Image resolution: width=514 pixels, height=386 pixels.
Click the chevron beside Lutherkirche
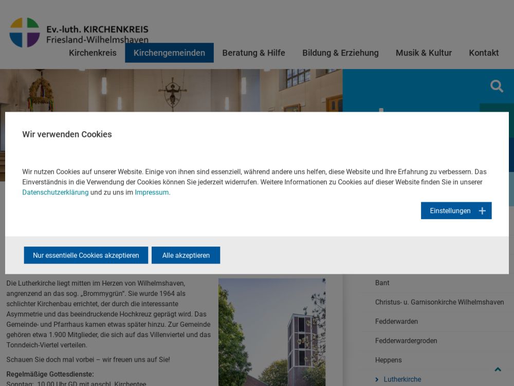point(377,380)
